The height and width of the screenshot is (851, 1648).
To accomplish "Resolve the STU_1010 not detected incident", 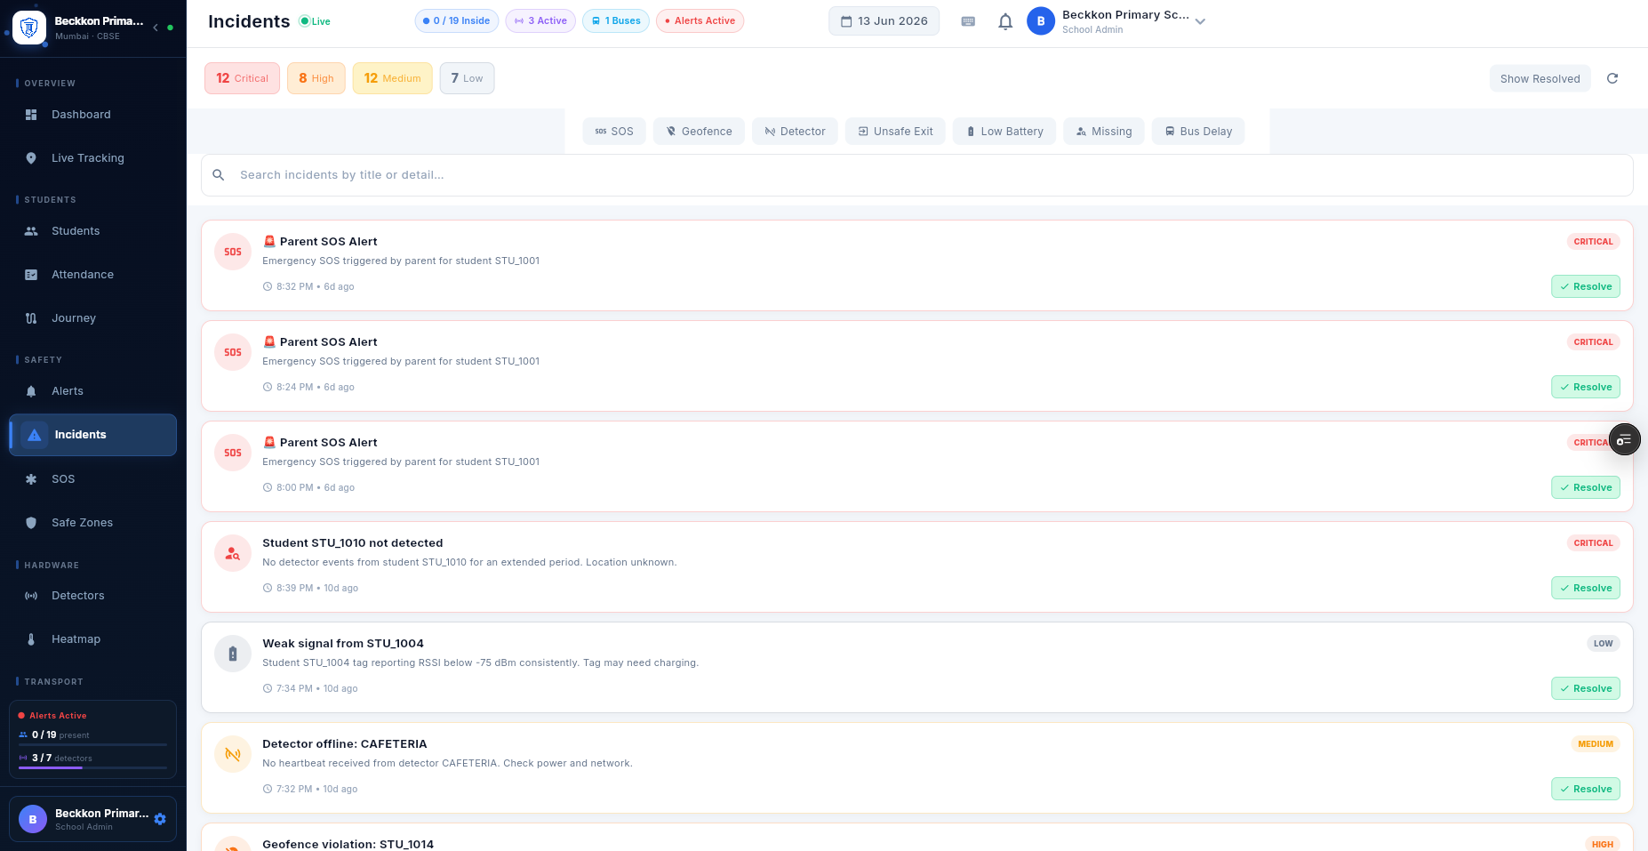I will pos(1586,589).
